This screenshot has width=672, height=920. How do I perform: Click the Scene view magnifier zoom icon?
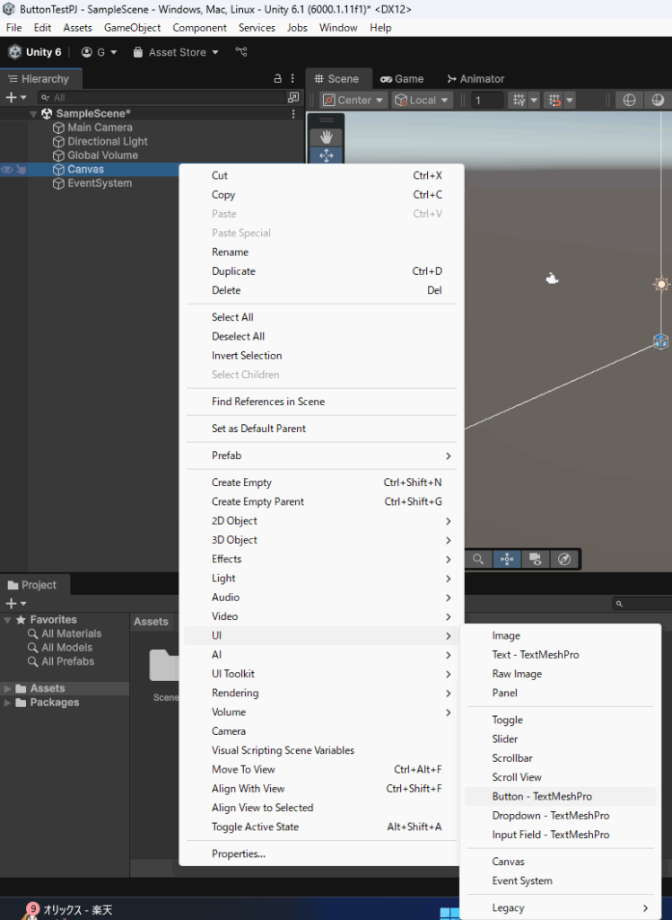479,559
